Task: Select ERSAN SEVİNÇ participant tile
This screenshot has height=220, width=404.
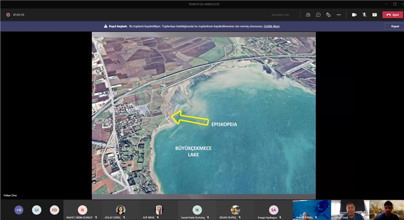Action: (235, 210)
